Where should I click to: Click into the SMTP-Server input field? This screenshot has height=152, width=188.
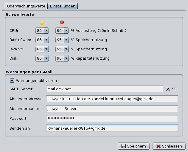pos(104,89)
